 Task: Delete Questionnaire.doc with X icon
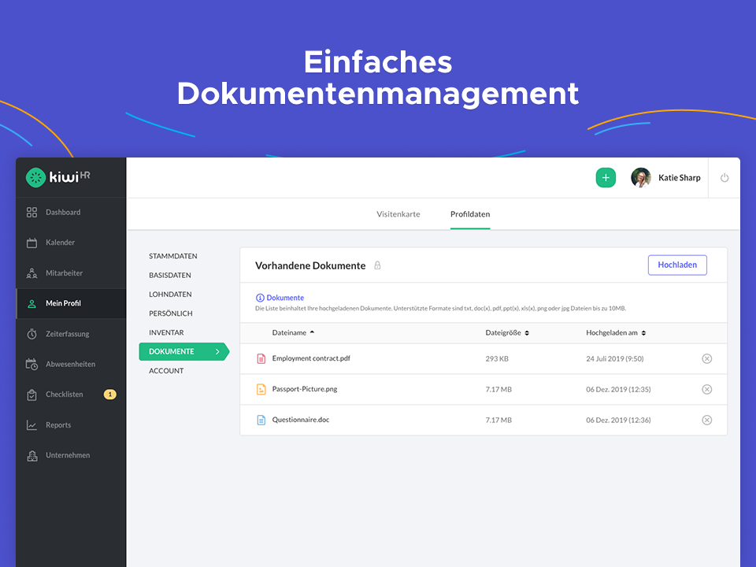707,420
